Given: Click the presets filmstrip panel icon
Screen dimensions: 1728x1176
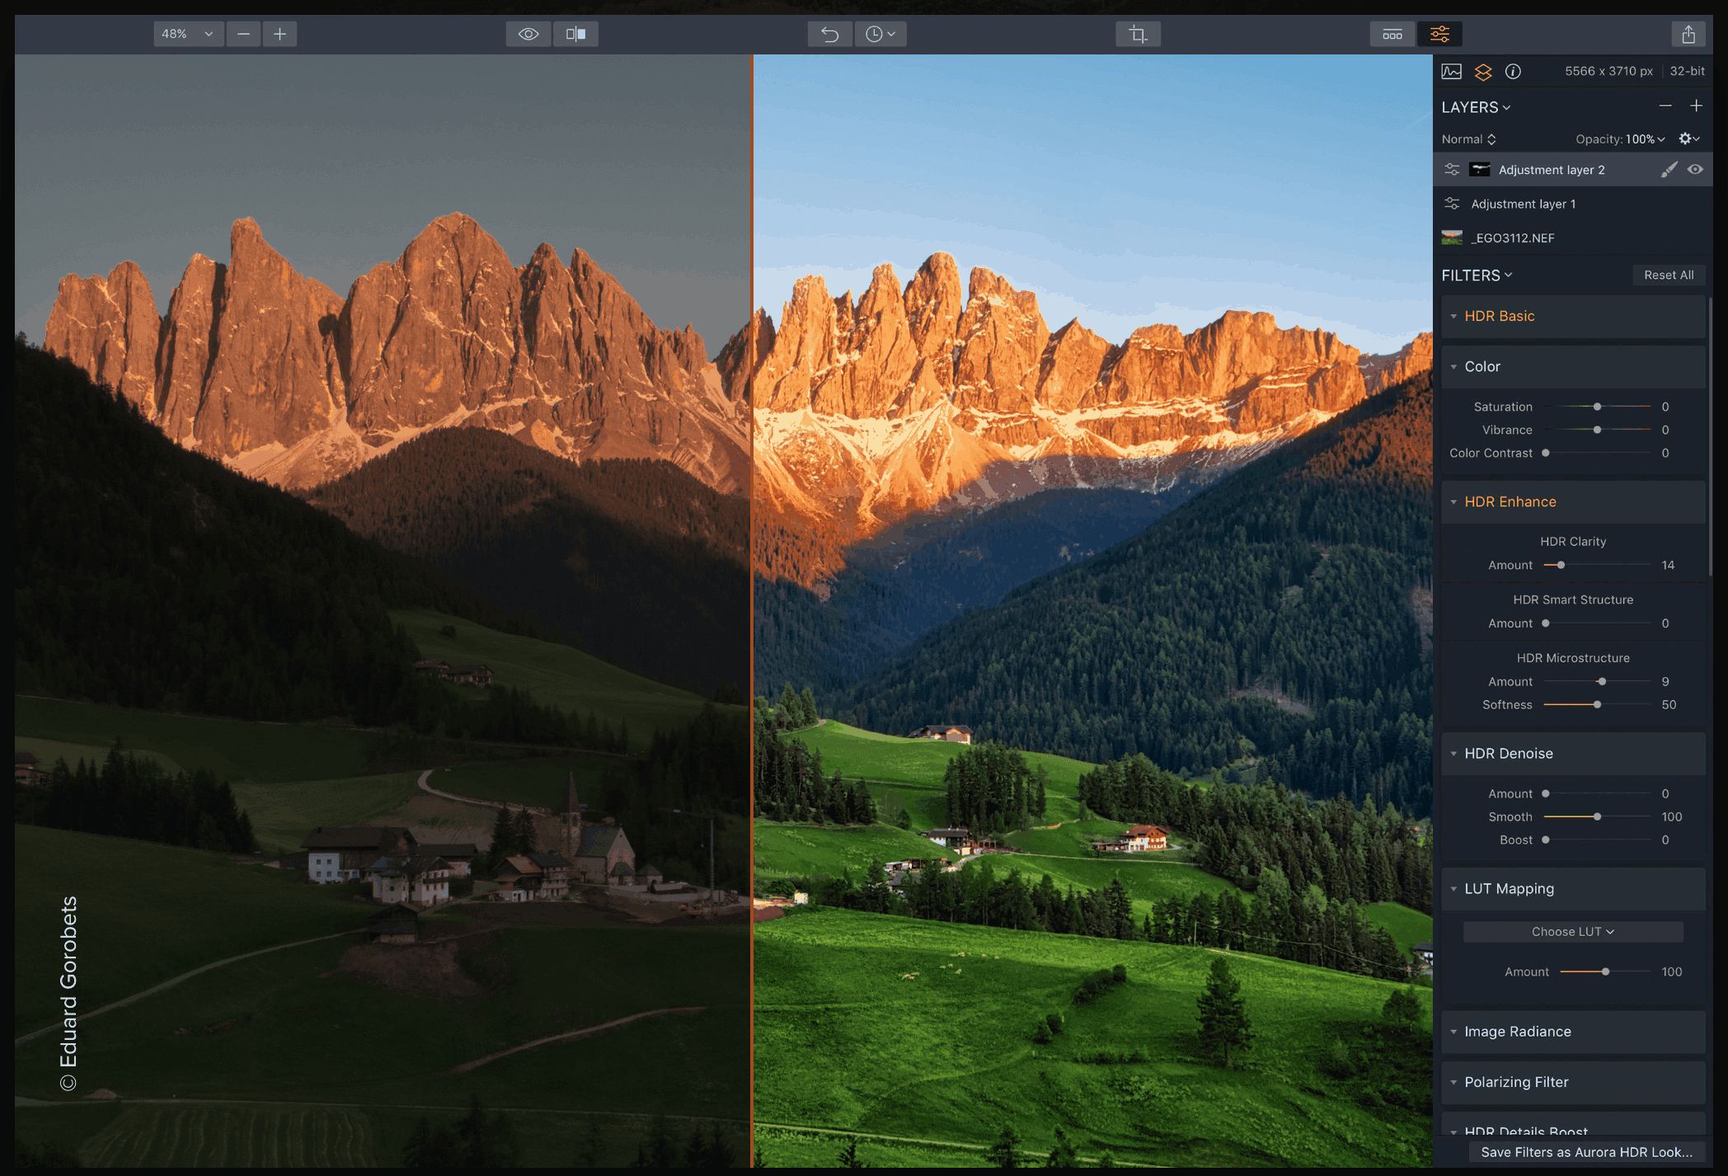Looking at the screenshot, I should [1392, 34].
